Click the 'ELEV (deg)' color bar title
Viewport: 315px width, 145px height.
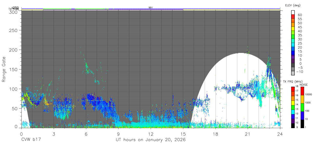[293, 5]
